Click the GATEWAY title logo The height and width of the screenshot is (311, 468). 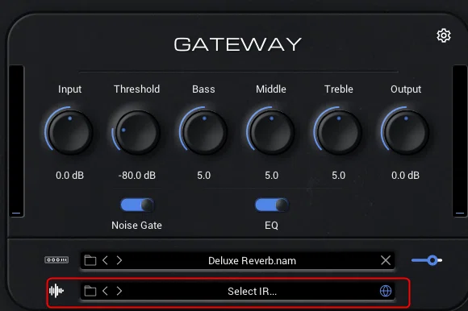coord(238,44)
